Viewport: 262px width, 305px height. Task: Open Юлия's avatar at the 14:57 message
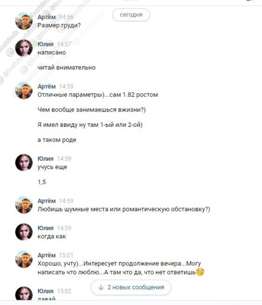(24, 48)
